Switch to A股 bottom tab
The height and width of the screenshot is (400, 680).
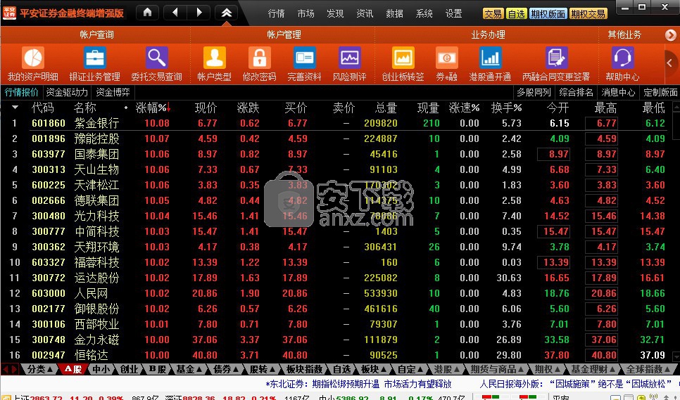[73, 369]
